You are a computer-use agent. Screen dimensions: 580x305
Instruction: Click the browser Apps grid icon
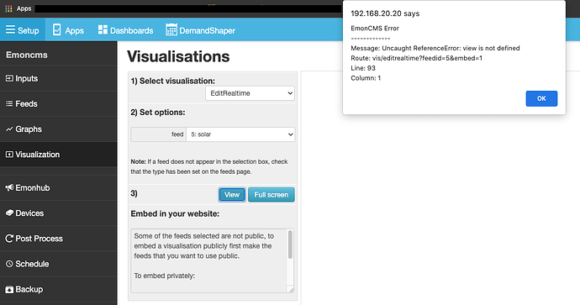pos(8,8)
